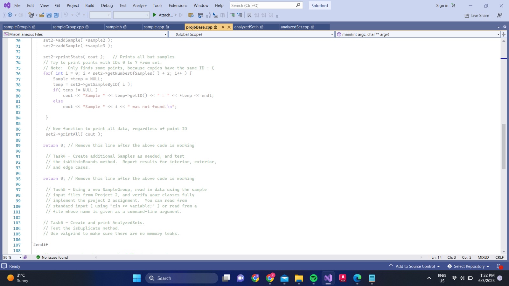Click the Live Share button
The width and height of the screenshot is (509, 286).
tap(477, 15)
